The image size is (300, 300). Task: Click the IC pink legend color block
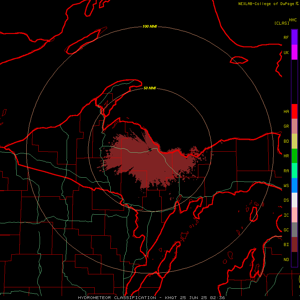[294, 215]
